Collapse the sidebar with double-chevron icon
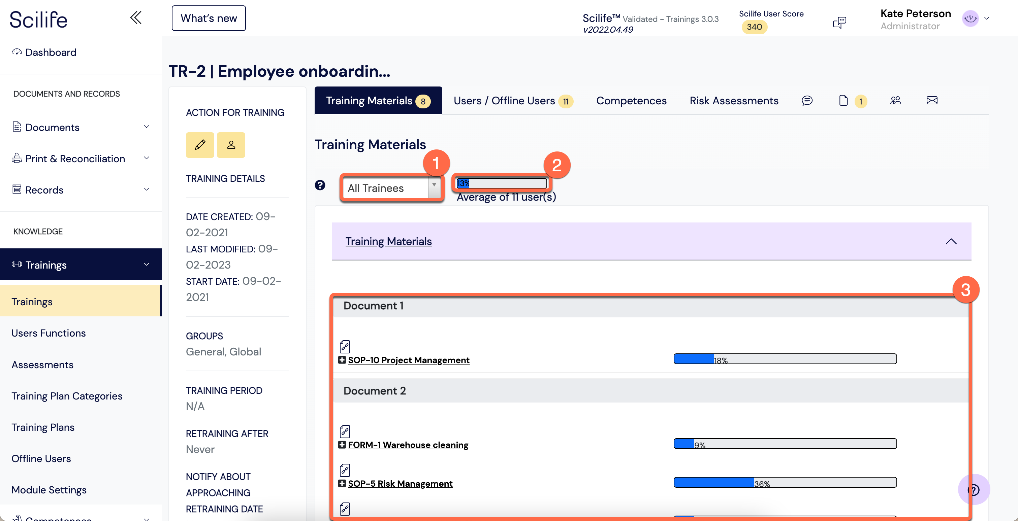1018x521 pixels. (x=136, y=18)
